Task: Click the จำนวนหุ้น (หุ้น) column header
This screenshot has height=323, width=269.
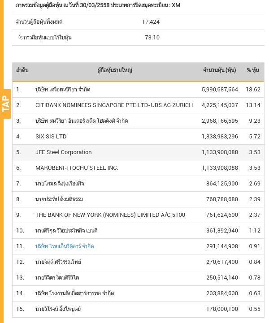Action: (x=220, y=70)
